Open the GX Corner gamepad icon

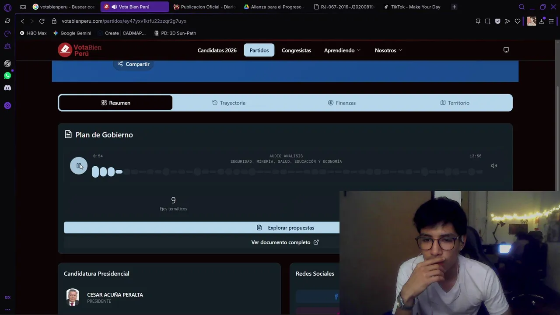click(23, 7)
